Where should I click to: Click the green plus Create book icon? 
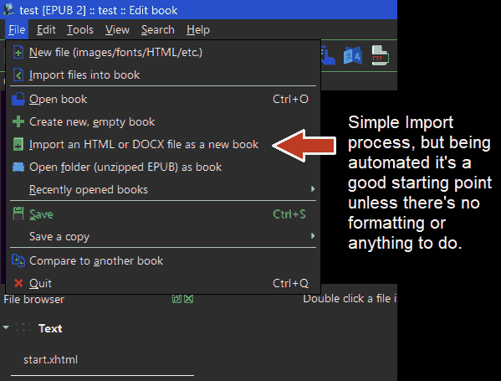18,122
